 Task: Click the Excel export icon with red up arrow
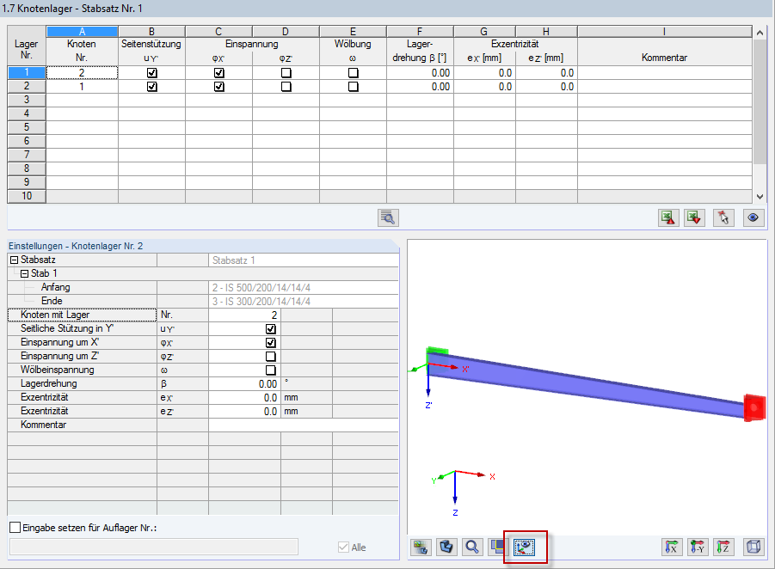pos(668,217)
